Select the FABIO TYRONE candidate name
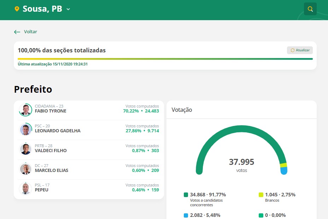328x219 pixels. (51, 111)
